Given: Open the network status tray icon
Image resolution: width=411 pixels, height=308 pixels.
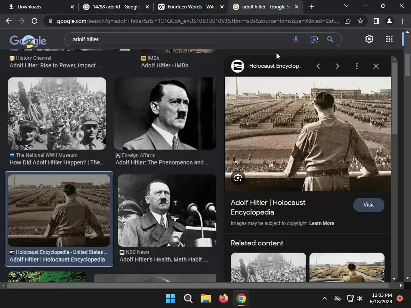Looking at the screenshot, I should (350, 298).
